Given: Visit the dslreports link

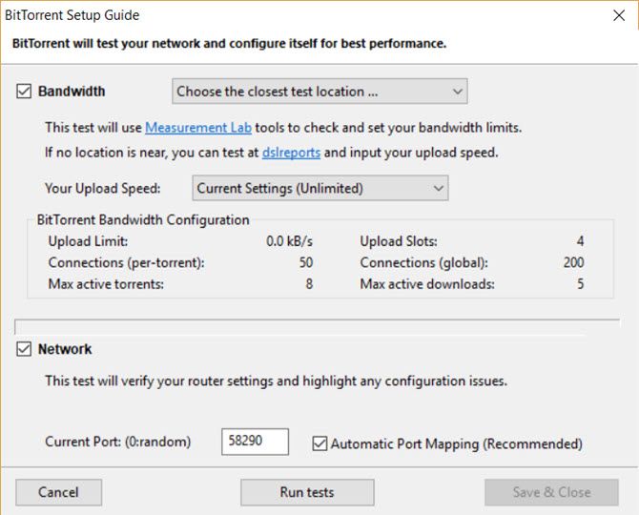Looking at the screenshot, I should click(x=291, y=152).
